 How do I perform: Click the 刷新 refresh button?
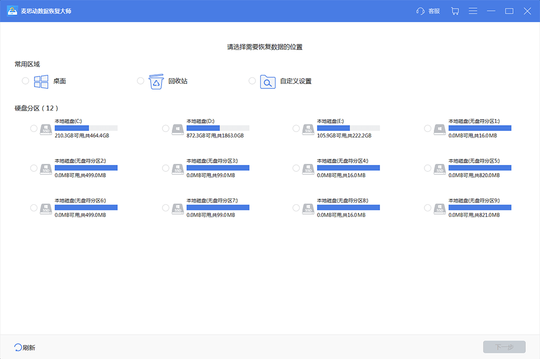click(x=25, y=348)
